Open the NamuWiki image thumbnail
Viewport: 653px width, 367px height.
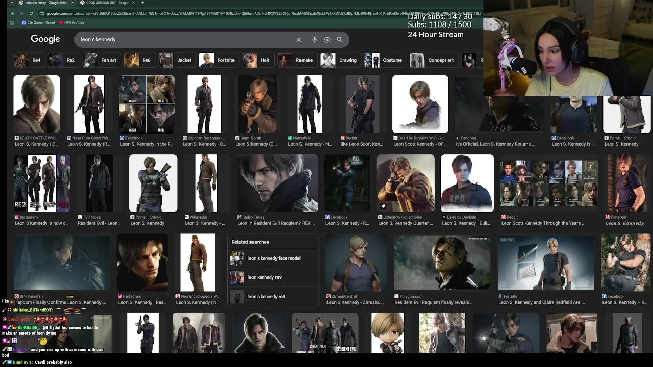click(310, 104)
